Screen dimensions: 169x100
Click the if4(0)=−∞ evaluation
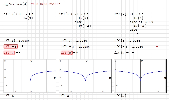[x=124, y=53]
